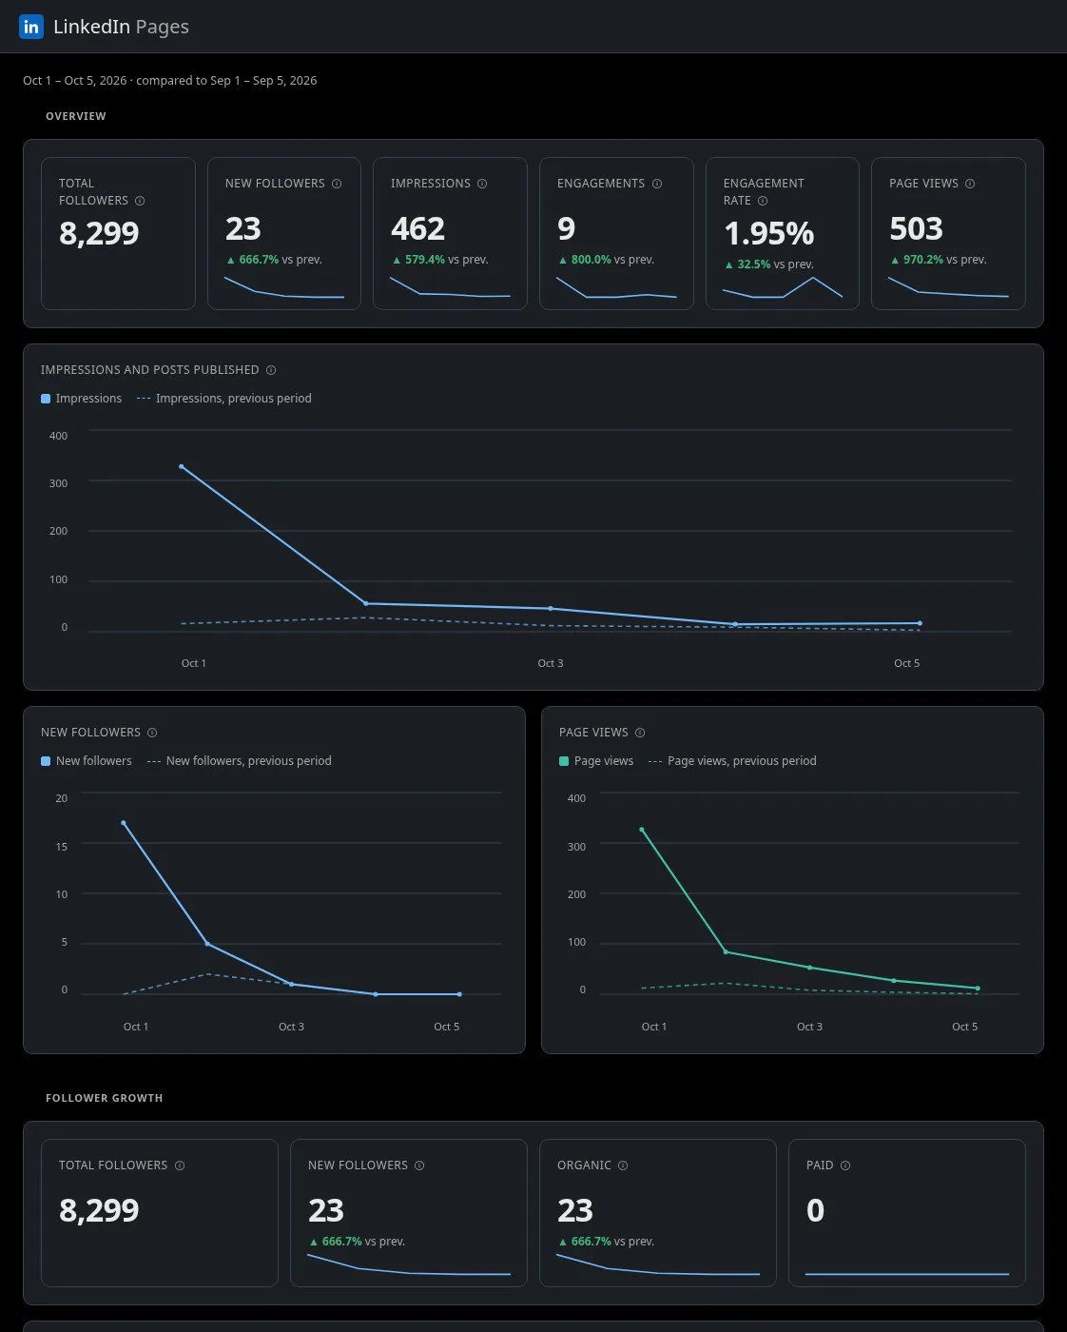Click the 1.95% engagement rate value
The width and height of the screenshot is (1067, 1332).
[768, 233]
